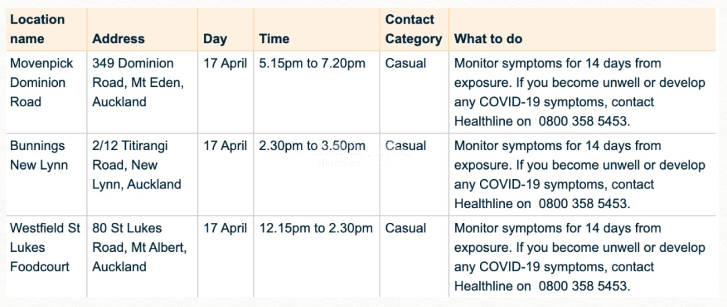Screen dimensions: 727x307
Task: Select the 80 St Lukes Road address
Action: point(139,247)
